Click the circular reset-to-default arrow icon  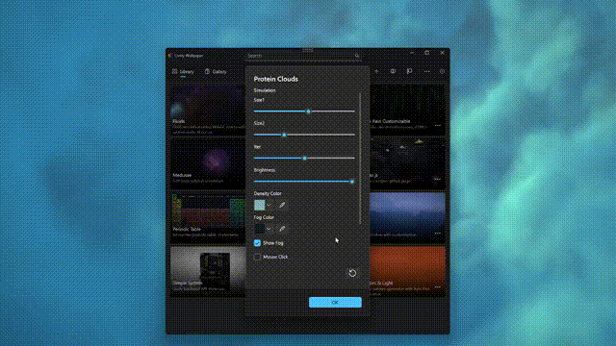(352, 273)
